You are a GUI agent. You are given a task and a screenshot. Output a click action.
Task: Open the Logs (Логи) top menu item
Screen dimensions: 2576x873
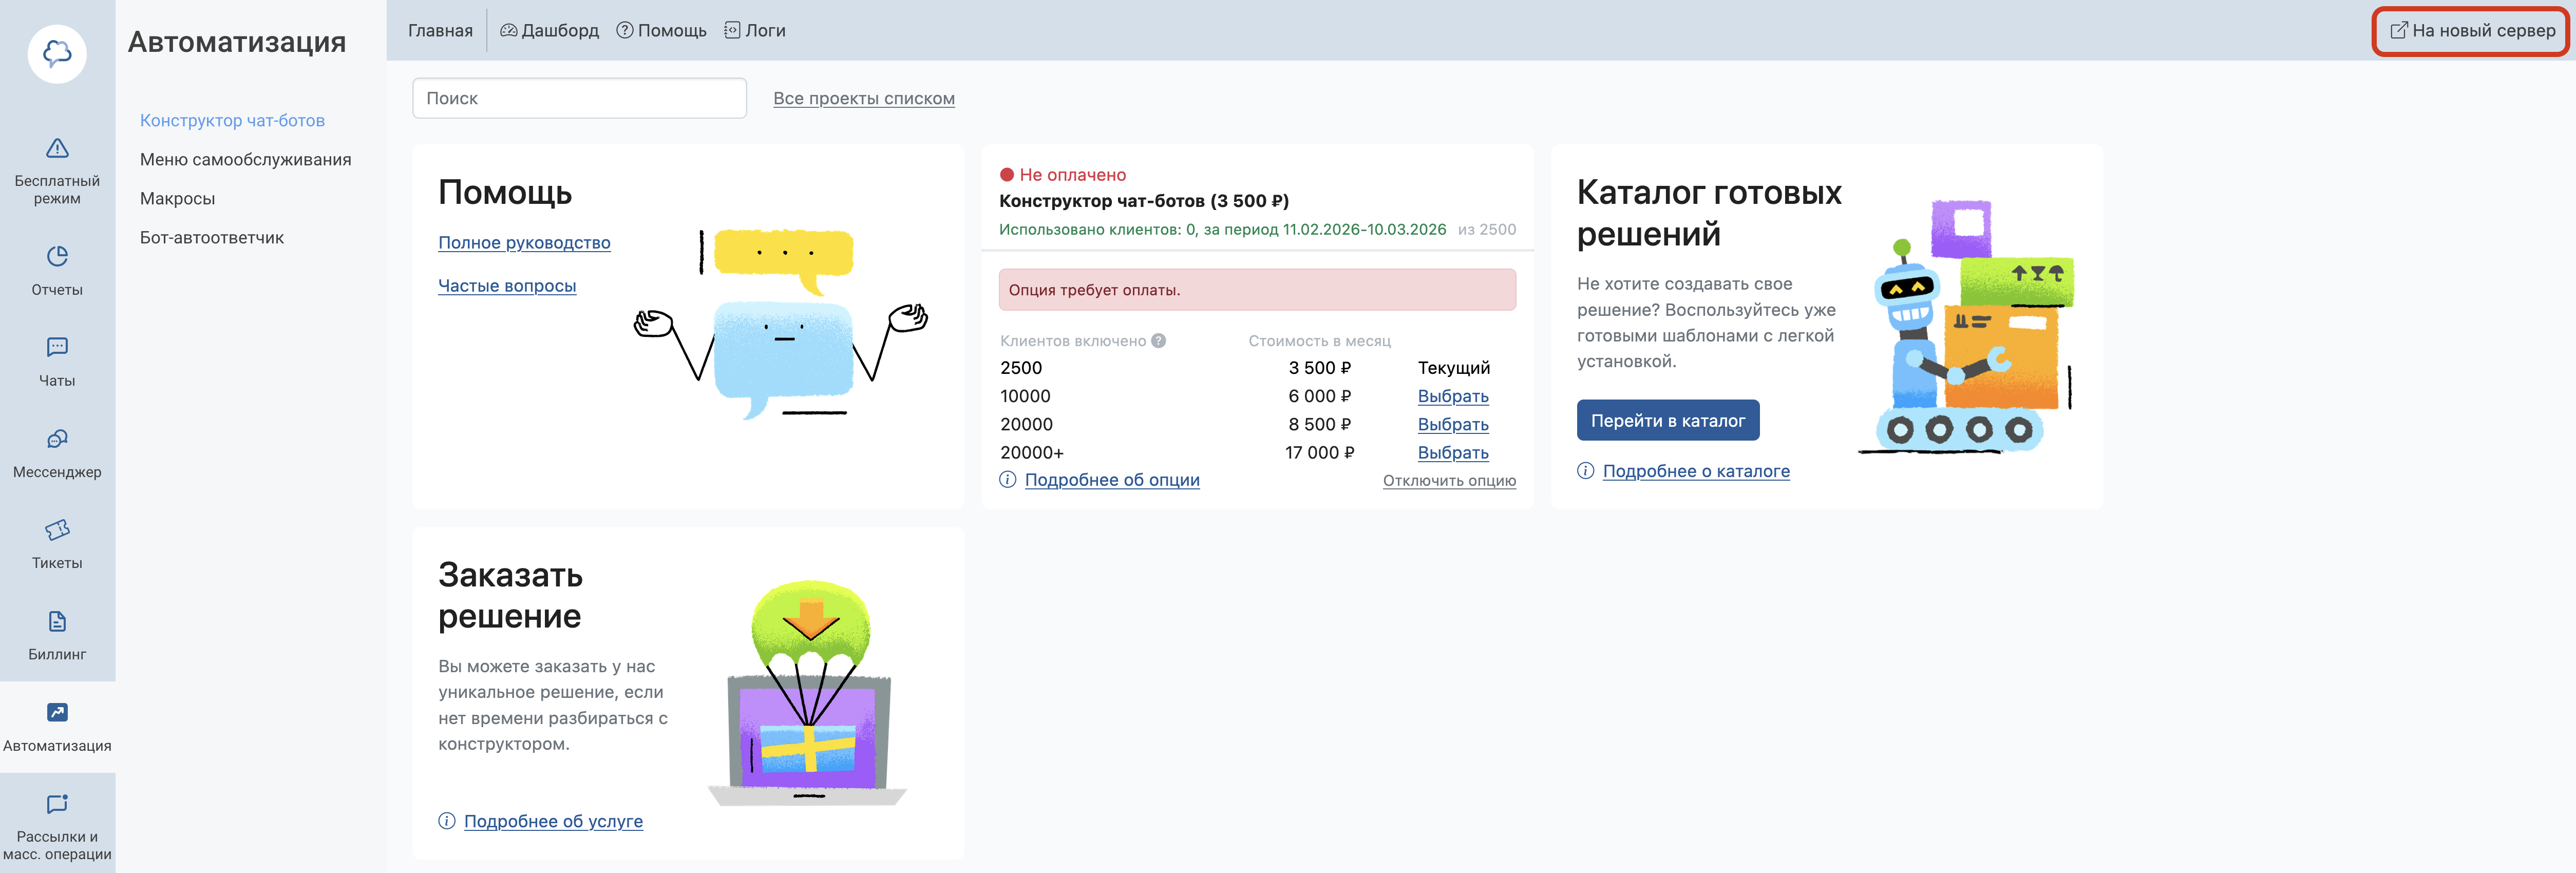click(x=755, y=31)
